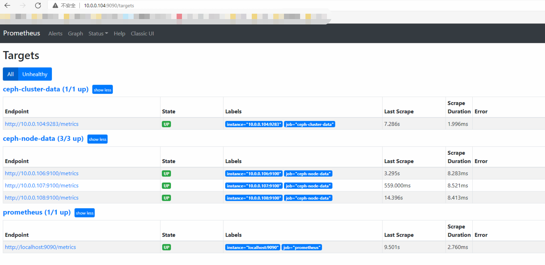Reload the page with refresh icon
Viewport: 545px width, 265px height.
pyautogui.click(x=38, y=5)
